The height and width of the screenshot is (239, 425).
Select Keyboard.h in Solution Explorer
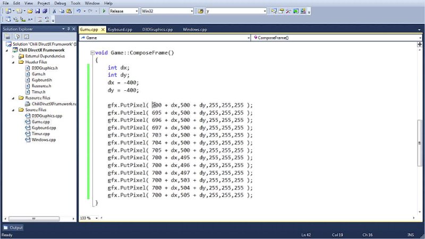[x=41, y=80]
